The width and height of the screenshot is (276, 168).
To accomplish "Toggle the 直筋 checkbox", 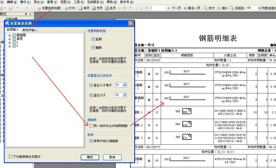I will (93, 39).
